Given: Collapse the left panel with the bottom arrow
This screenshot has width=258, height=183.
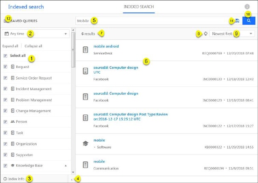Looking at the screenshot, I should coord(71,180).
